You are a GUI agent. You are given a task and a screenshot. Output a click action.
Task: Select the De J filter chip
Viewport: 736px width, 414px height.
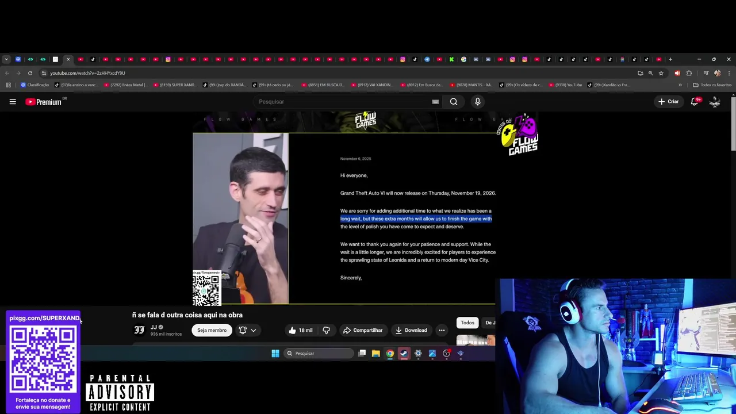pos(489,323)
